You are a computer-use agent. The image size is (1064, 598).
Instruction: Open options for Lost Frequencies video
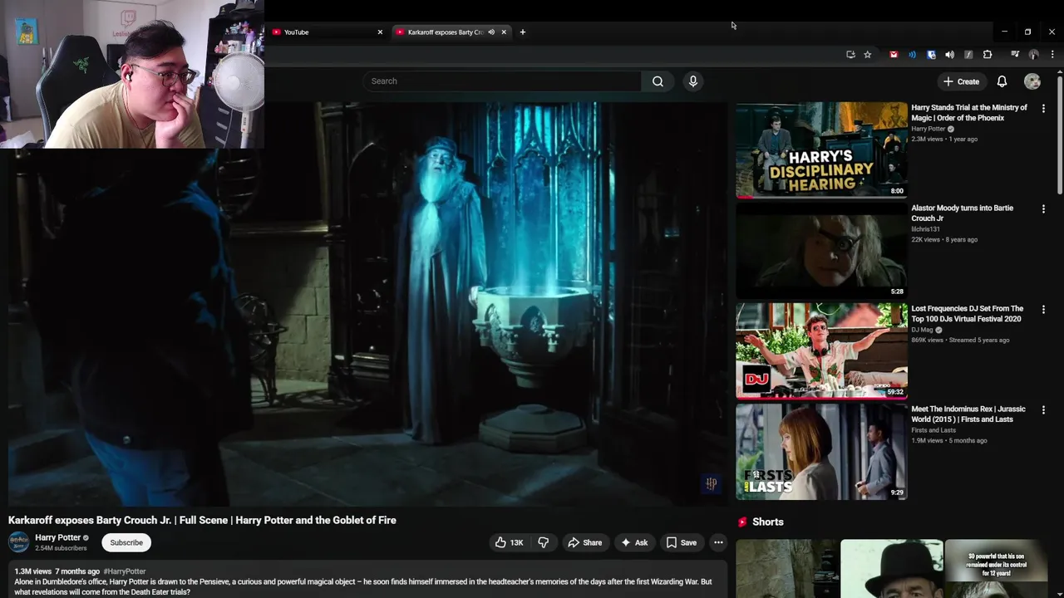[x=1043, y=310]
